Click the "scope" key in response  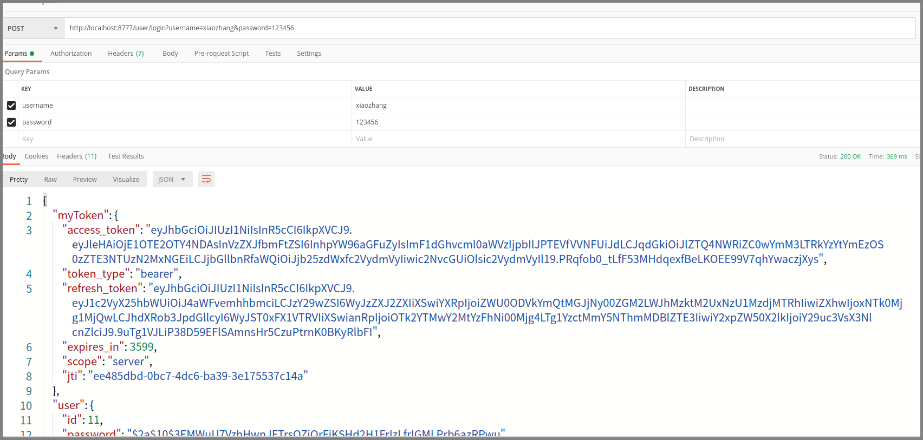82,362
